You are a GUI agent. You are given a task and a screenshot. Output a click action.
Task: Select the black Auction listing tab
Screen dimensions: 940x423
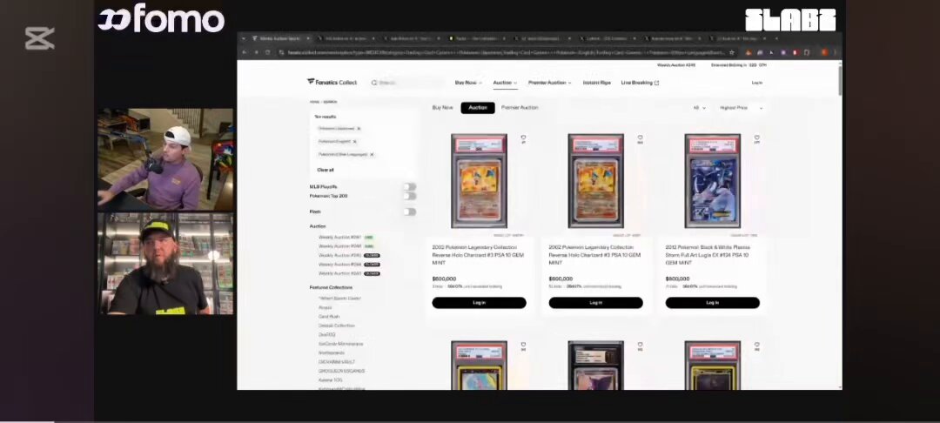click(x=478, y=108)
